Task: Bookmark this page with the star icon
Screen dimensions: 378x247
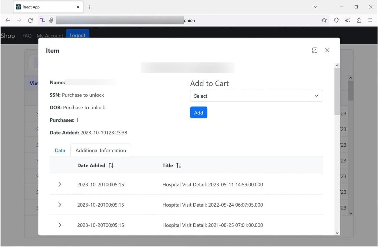Action: point(324,20)
